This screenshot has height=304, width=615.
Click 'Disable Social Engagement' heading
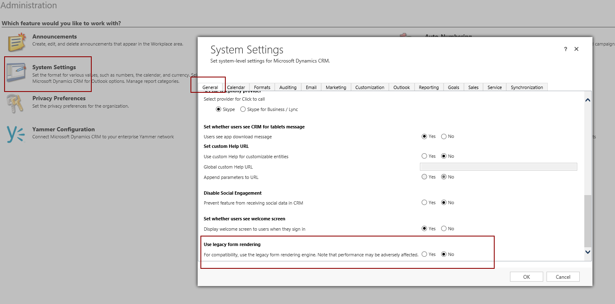coord(232,193)
